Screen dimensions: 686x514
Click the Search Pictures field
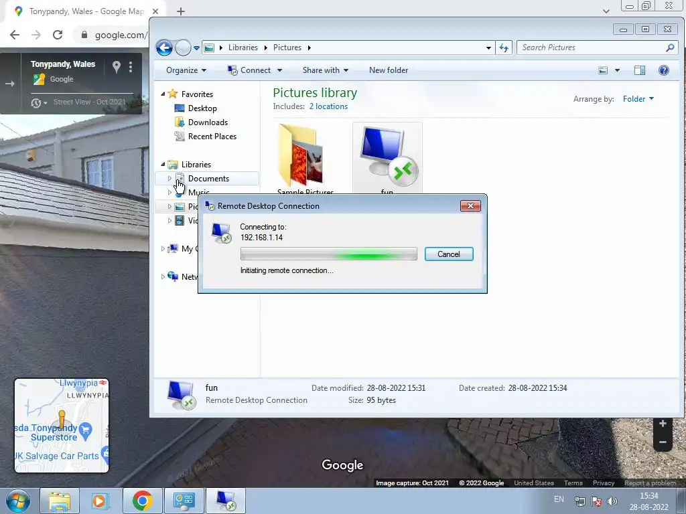pyautogui.click(x=597, y=48)
